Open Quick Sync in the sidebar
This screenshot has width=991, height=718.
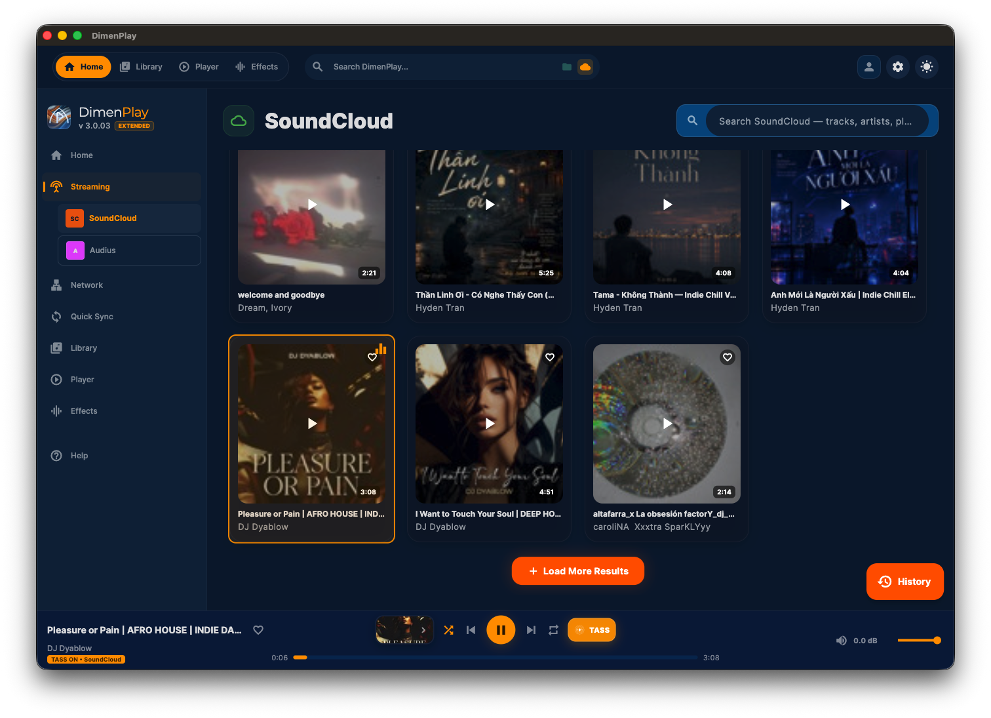(122, 317)
